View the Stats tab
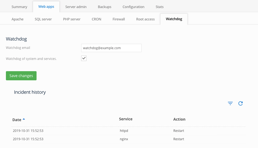 click(x=160, y=7)
